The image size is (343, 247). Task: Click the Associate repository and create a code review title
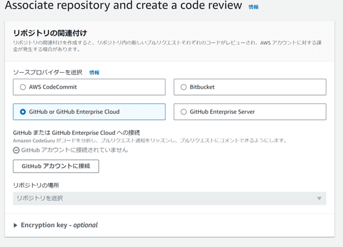coord(123,5)
